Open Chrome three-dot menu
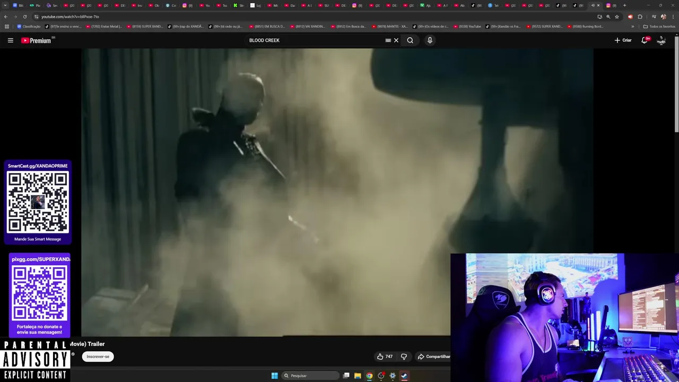The image size is (679, 382). click(x=673, y=16)
